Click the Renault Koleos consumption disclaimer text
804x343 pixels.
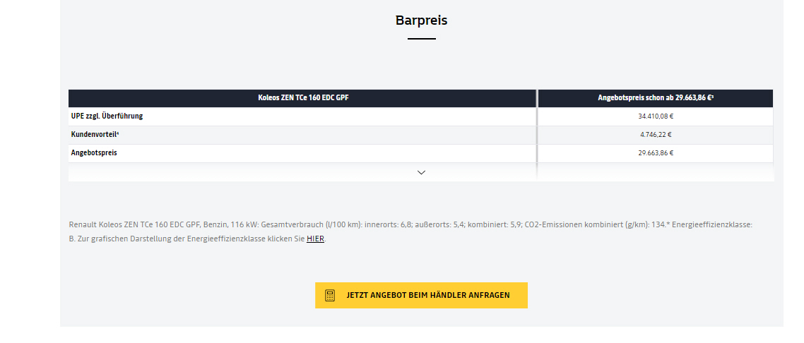click(410, 231)
